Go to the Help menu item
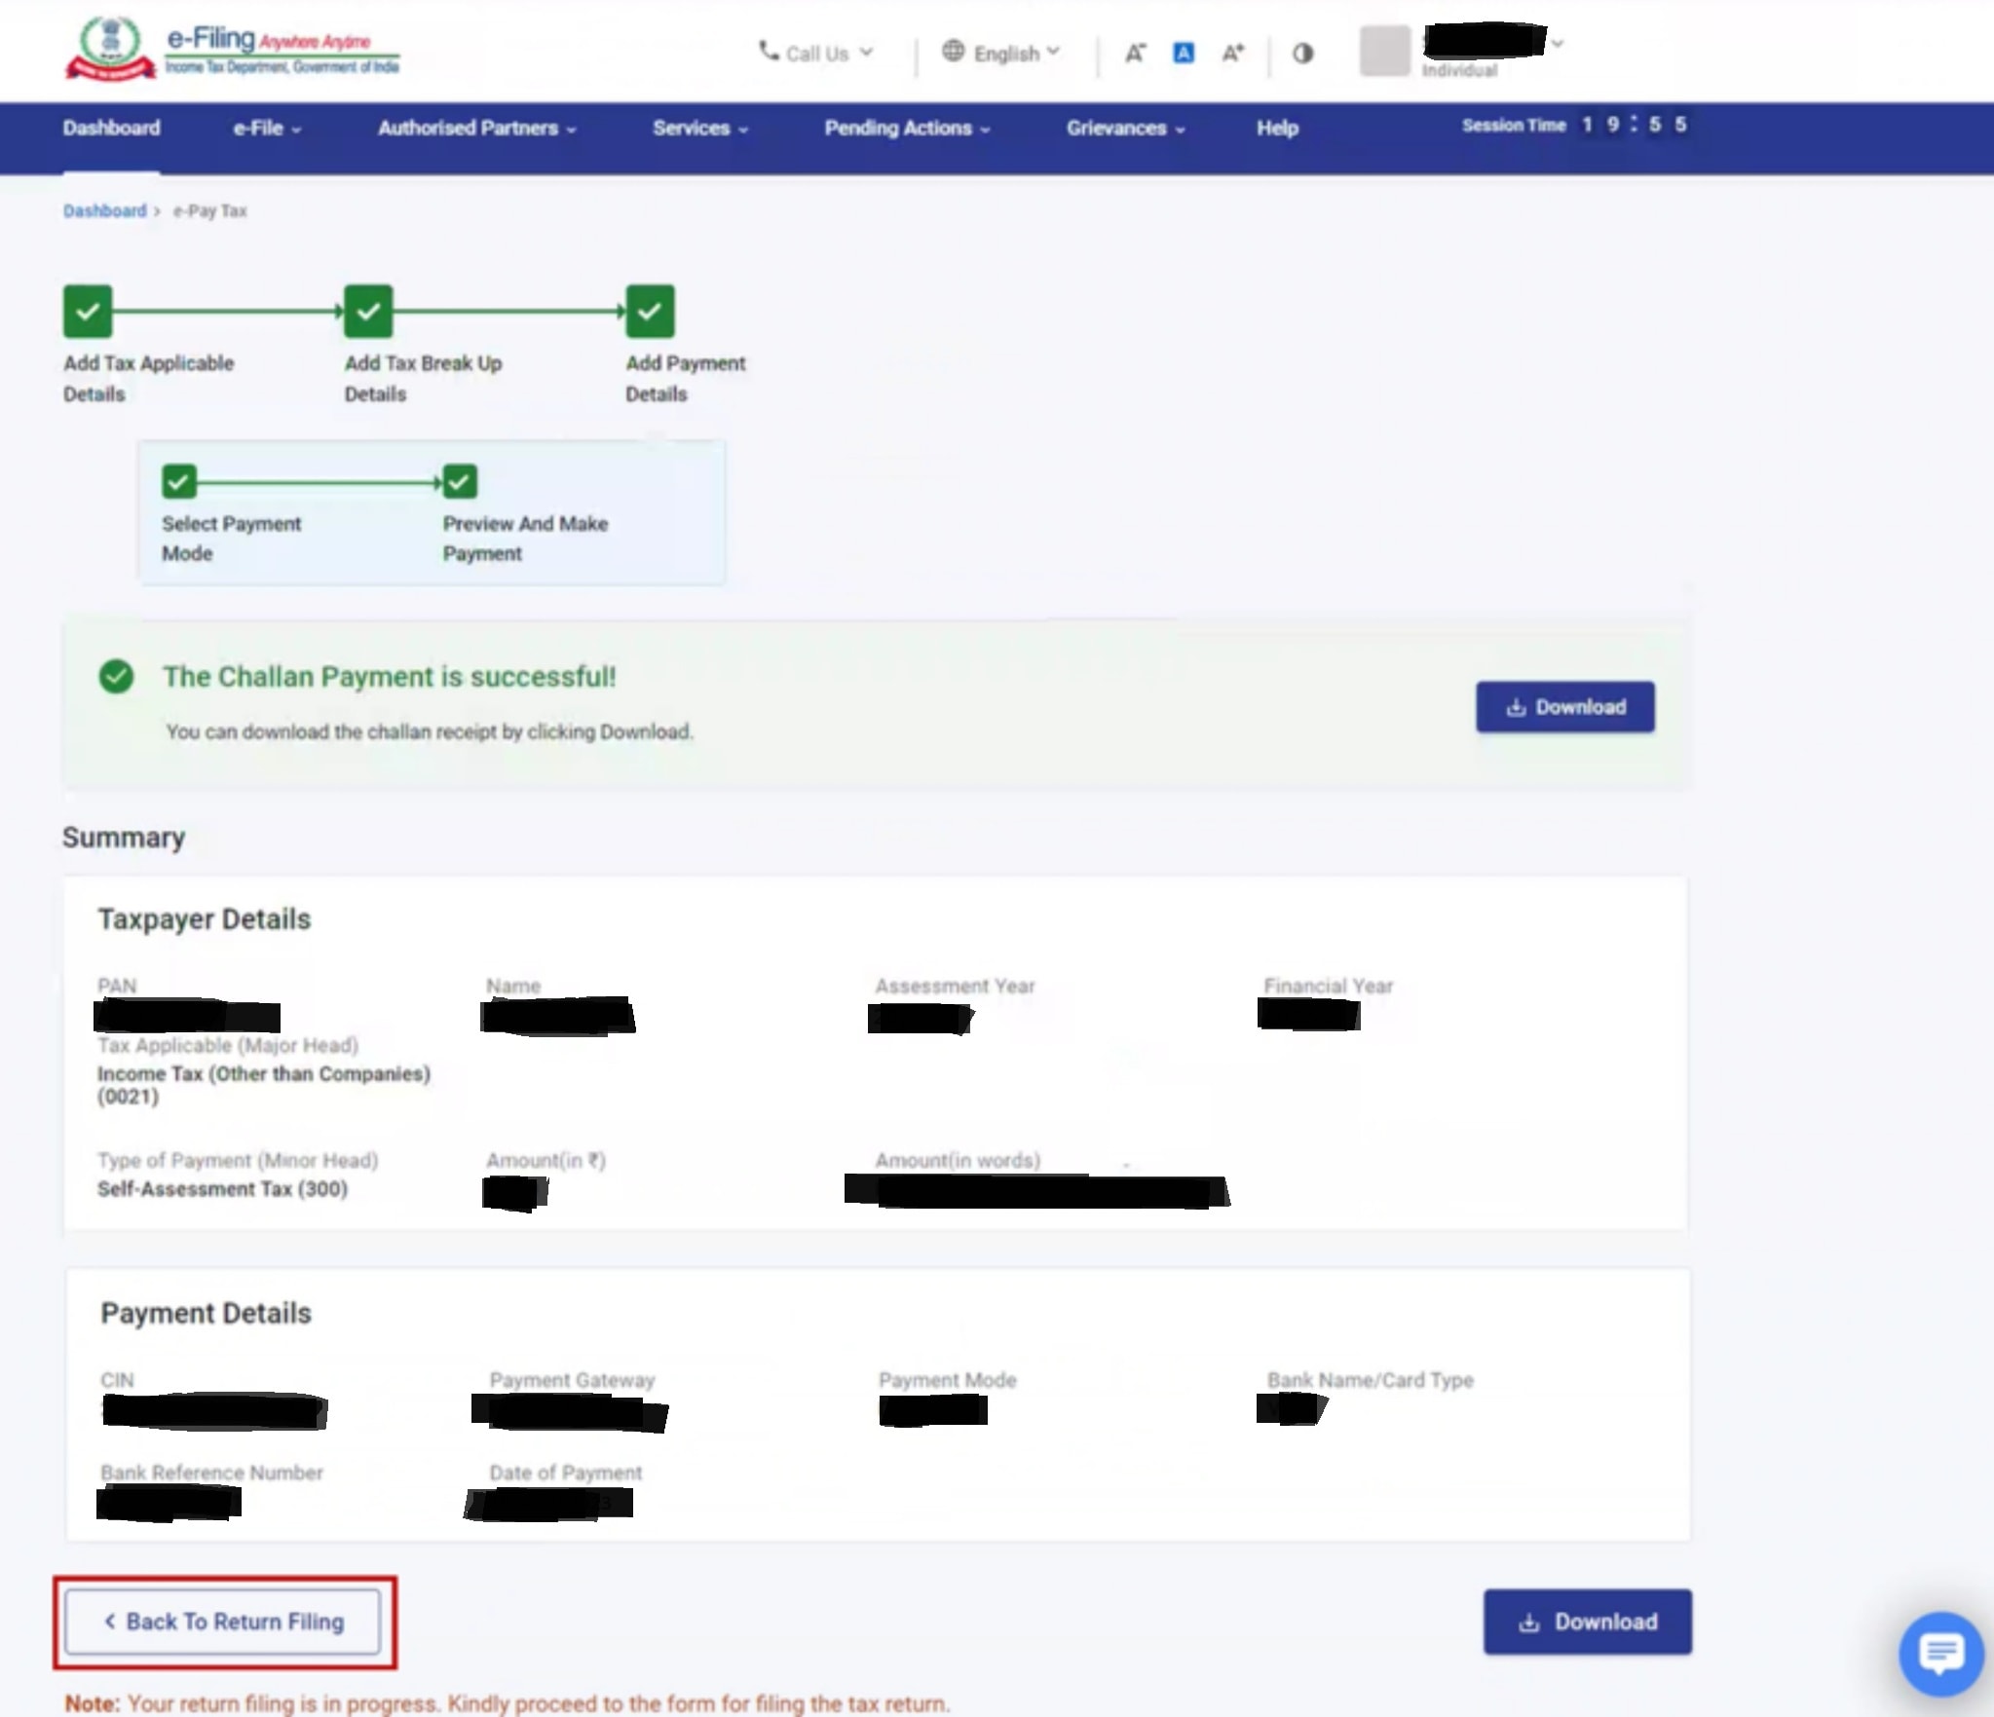This screenshot has width=1994, height=1717. coord(1276,129)
